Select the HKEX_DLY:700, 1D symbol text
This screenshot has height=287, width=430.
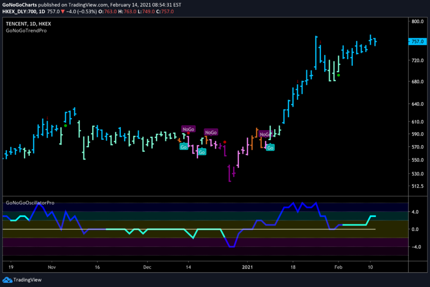[24, 11]
